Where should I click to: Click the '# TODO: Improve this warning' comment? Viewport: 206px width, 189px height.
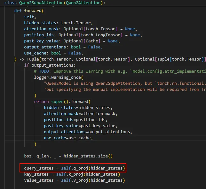tap(120, 71)
